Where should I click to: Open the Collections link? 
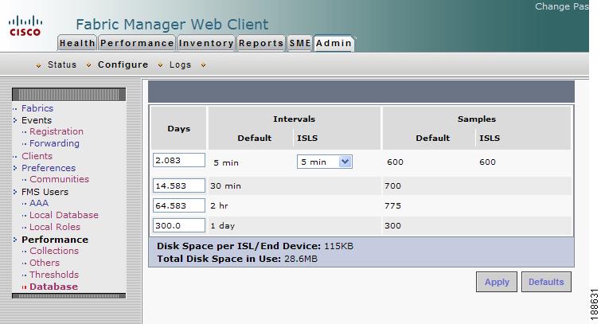tap(54, 251)
